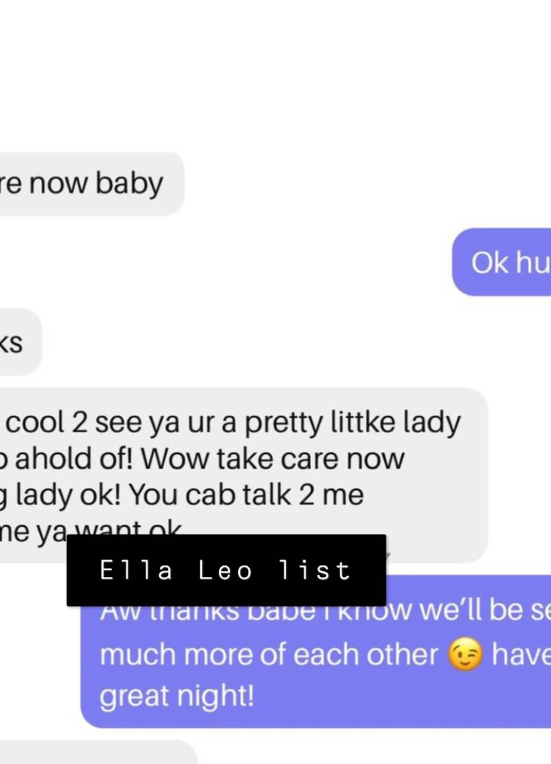Click the black 'Ella Leo list' label

click(x=226, y=570)
